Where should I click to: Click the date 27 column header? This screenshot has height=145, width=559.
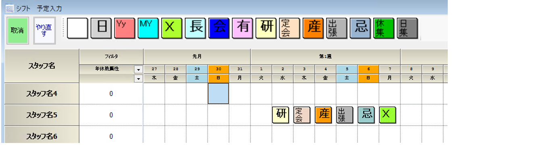click(154, 69)
